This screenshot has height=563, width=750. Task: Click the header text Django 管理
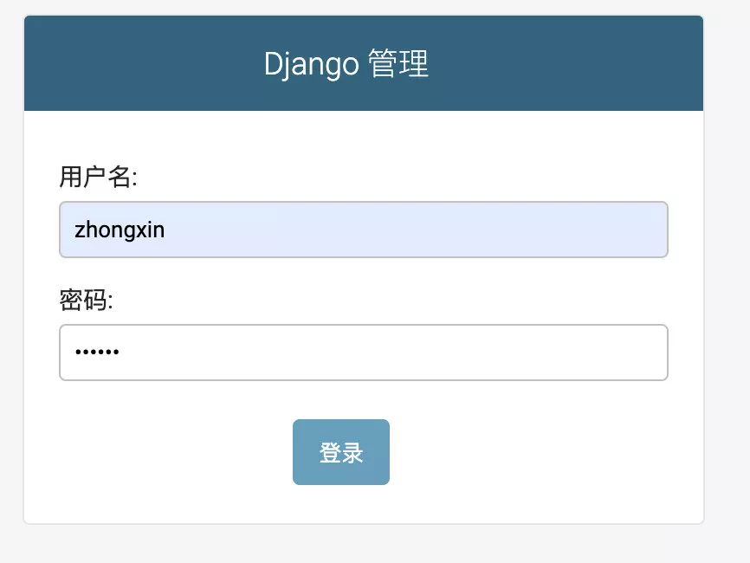coord(346,65)
